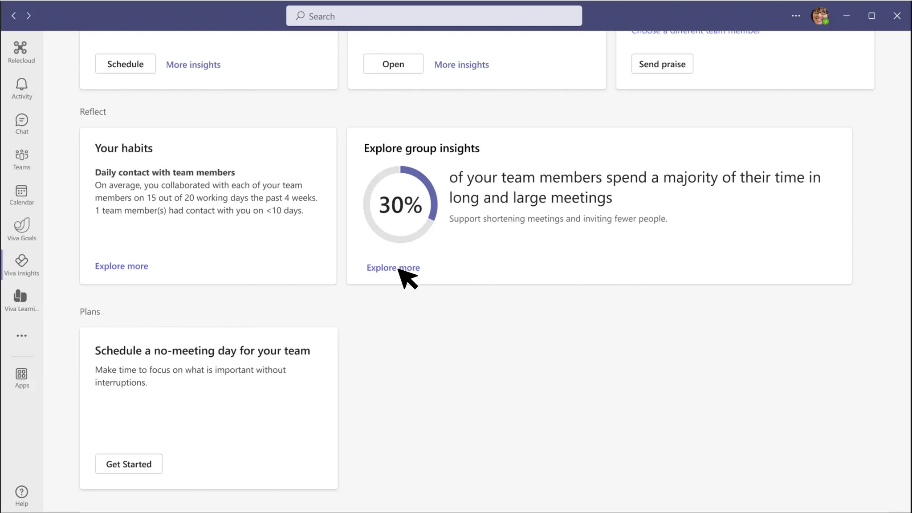Click the 30% donut progress chart
The height and width of the screenshot is (513, 912).
pyautogui.click(x=400, y=205)
